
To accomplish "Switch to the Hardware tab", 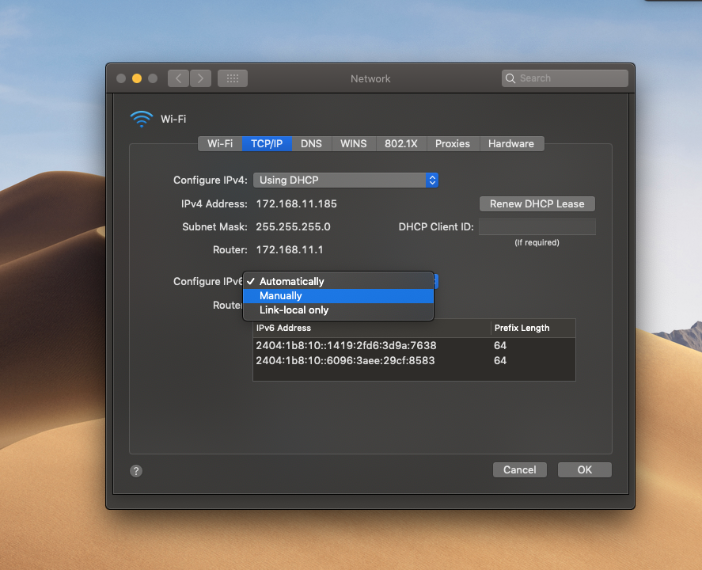I will (510, 144).
